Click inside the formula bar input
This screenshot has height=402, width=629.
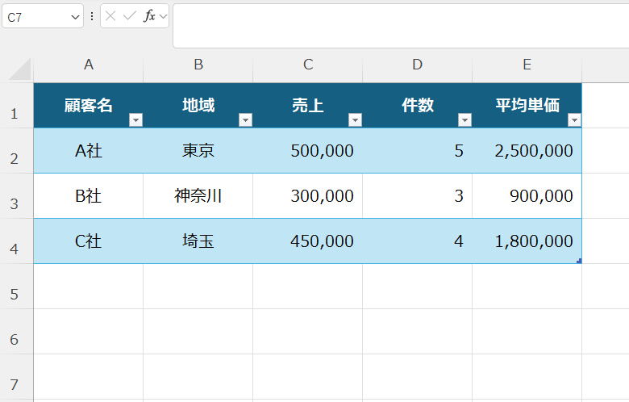[x=399, y=24]
